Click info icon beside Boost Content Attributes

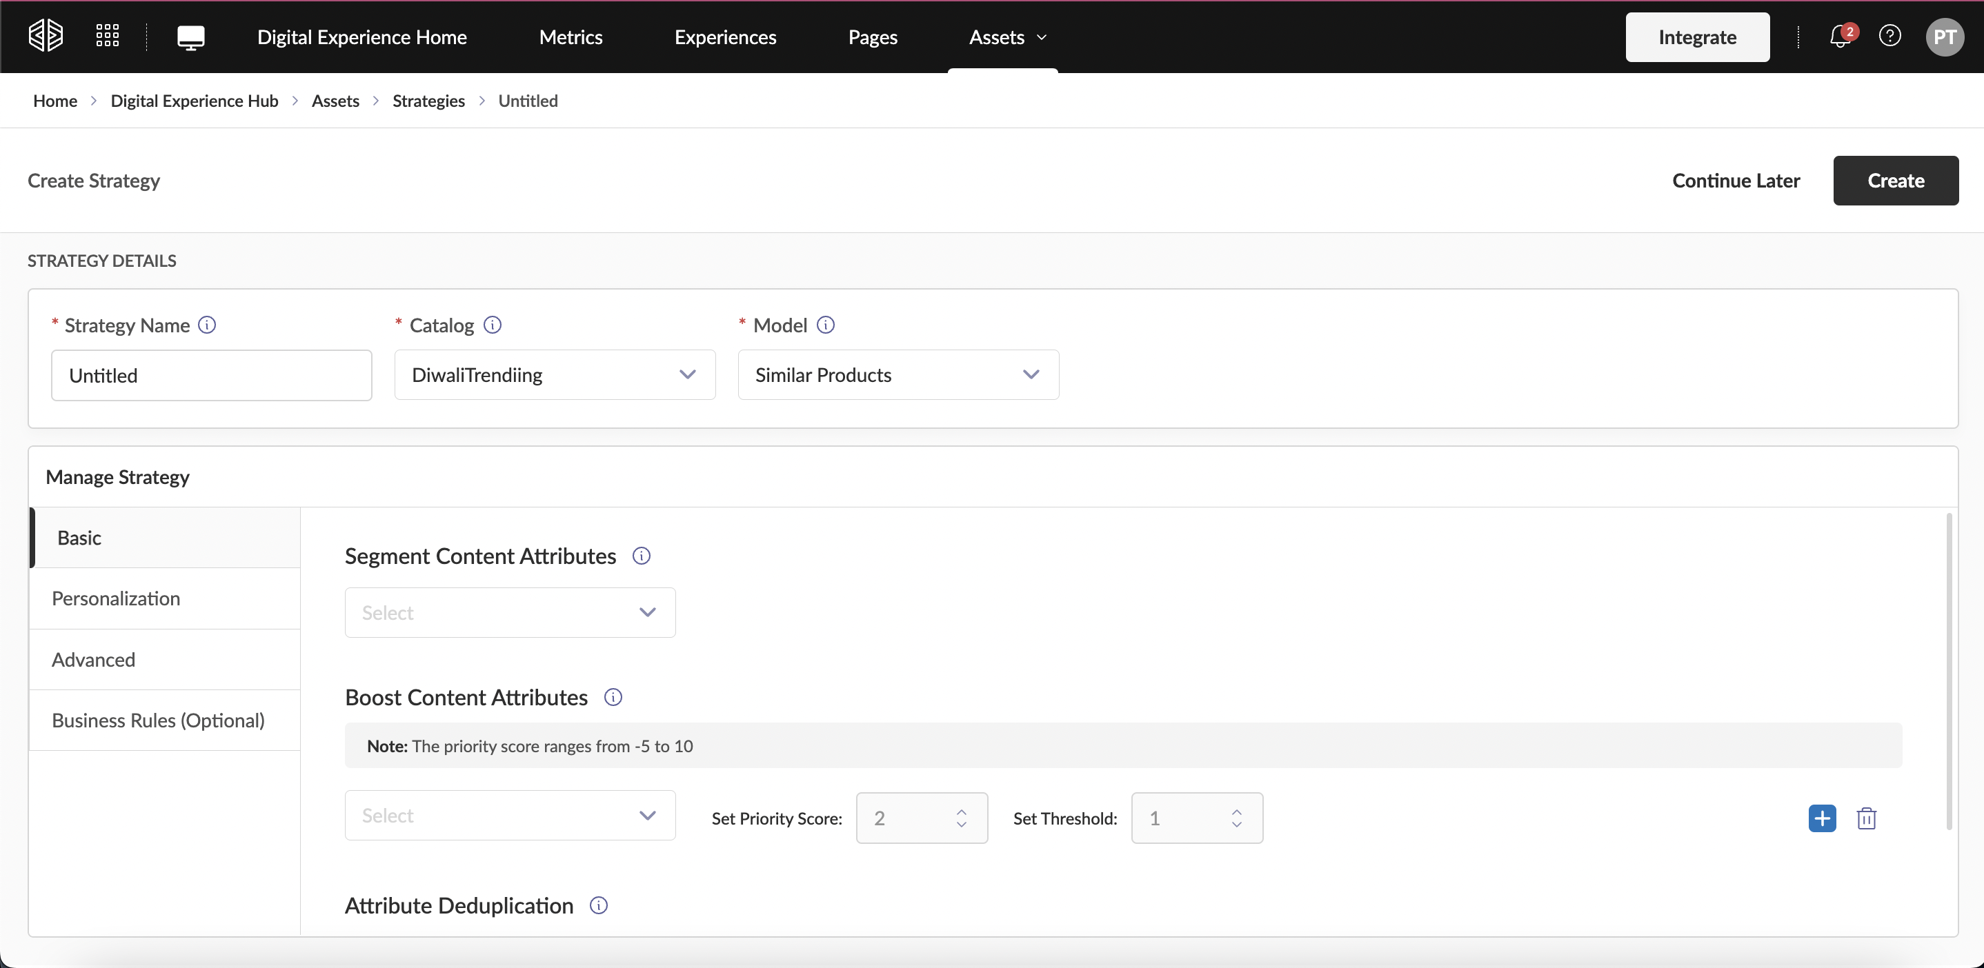click(x=613, y=697)
